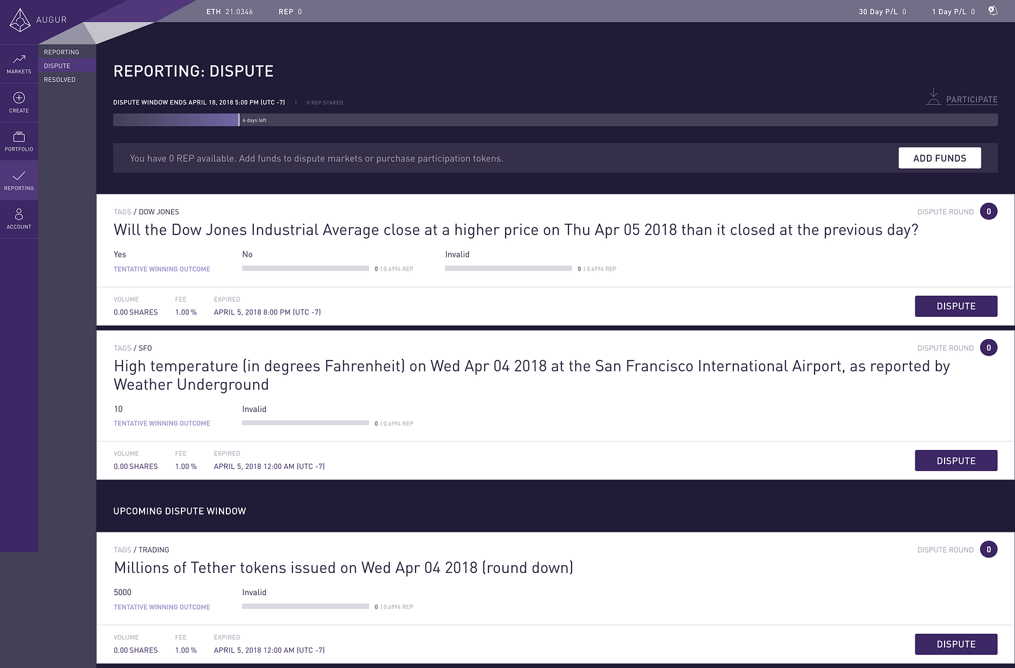Click the ETH 21.0346 balance
Image resolution: width=1015 pixels, height=668 pixels.
229,11
